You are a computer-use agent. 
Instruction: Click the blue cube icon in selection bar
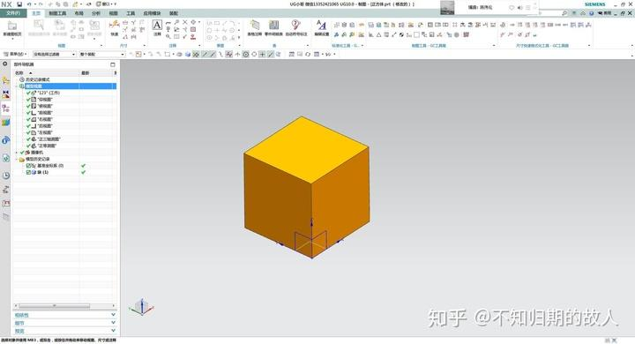pos(188,54)
